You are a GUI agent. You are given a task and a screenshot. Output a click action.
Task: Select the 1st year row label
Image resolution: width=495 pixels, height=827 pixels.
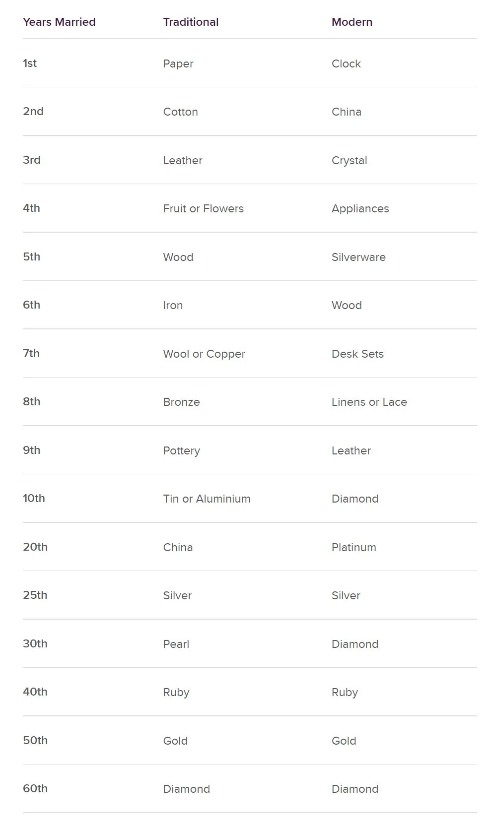point(30,63)
